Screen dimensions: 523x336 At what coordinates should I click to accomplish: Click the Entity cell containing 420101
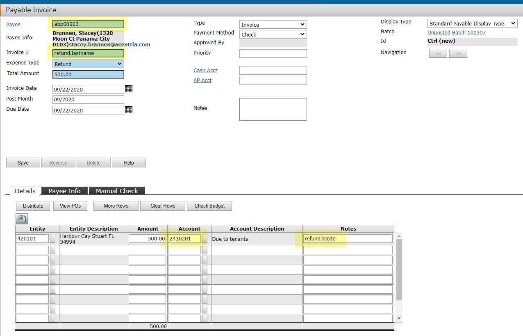click(x=32, y=239)
